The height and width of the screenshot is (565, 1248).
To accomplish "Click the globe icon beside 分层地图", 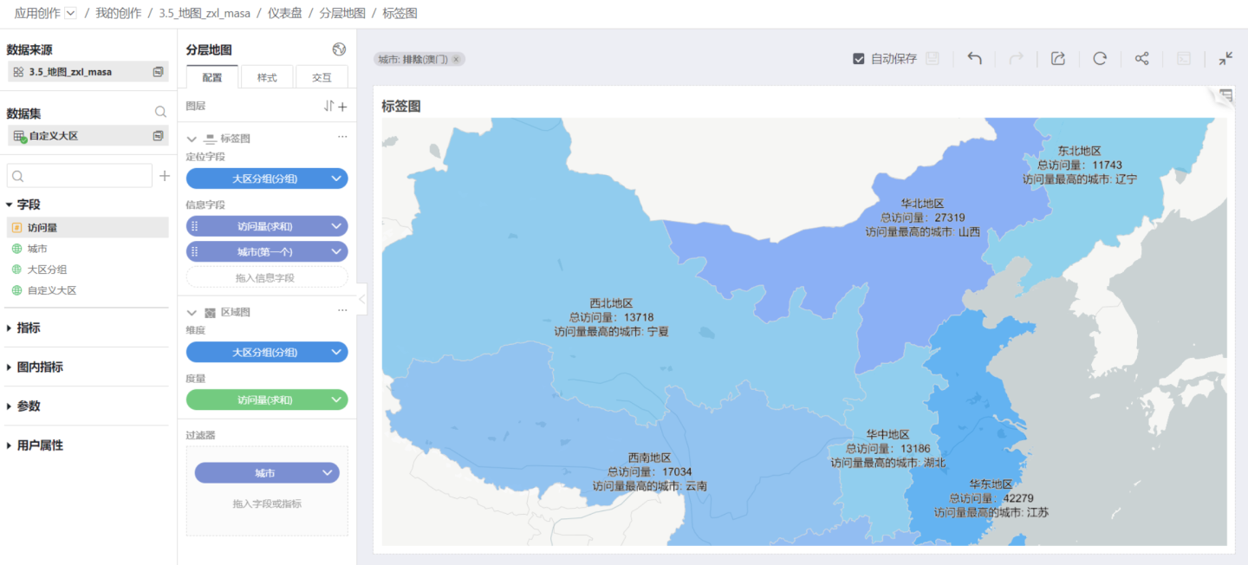I will pos(339,50).
